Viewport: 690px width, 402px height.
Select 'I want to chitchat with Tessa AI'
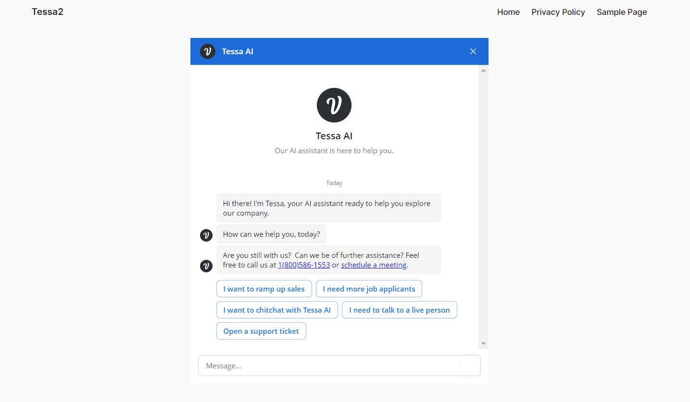point(277,310)
